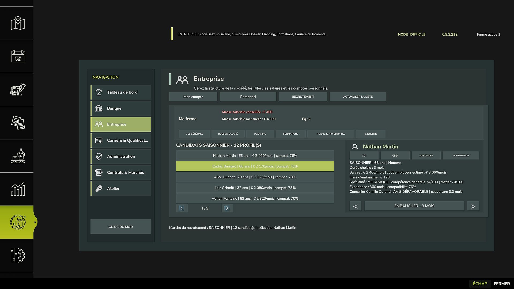Screen dimensions: 514x289
Task: Select candidate Alice Dupont row
Action: click(x=255, y=177)
